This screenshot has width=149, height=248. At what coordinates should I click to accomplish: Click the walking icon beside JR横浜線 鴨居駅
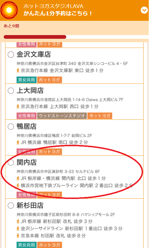(x=18, y=142)
